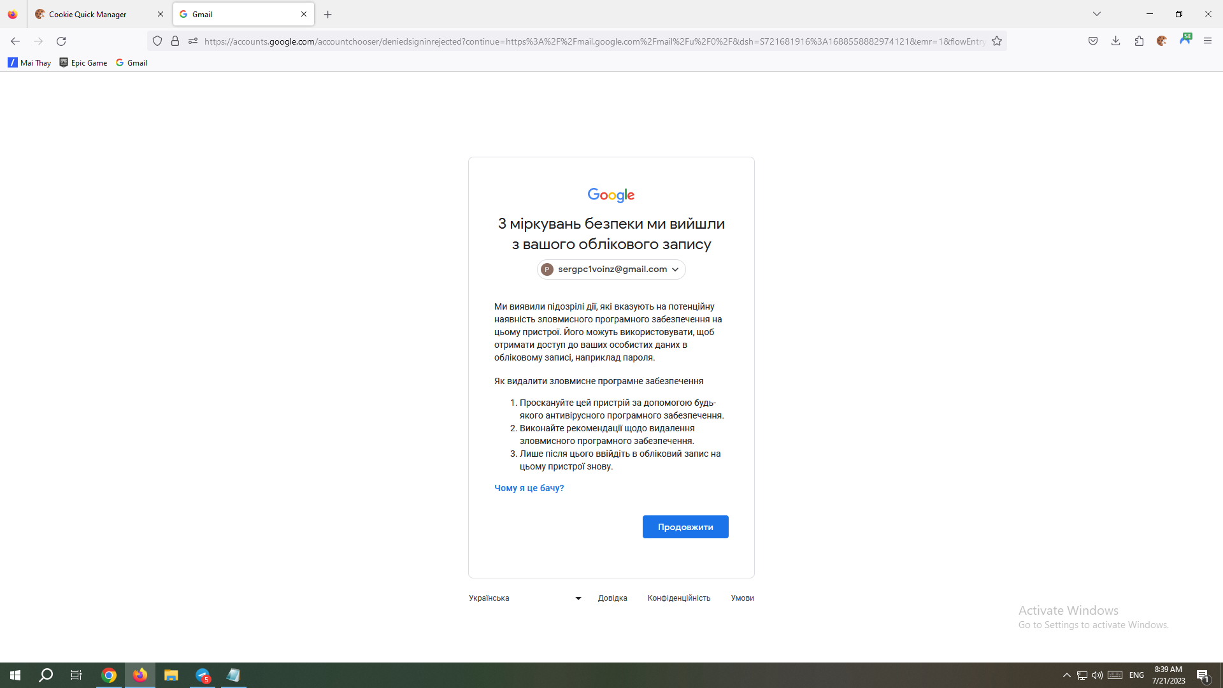Click the tracking protection shield icon
This screenshot has width=1223, height=688.
click(x=157, y=41)
